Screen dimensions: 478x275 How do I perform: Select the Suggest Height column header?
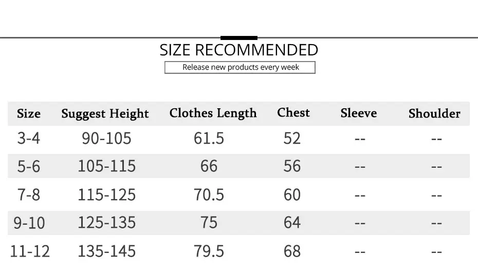coord(105,113)
